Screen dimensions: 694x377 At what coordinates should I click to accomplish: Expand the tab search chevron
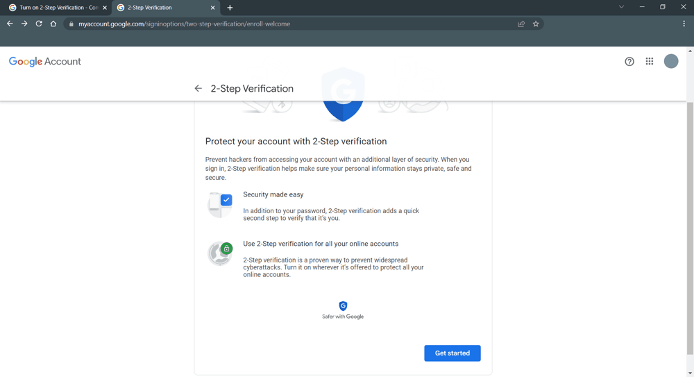click(621, 7)
